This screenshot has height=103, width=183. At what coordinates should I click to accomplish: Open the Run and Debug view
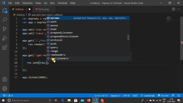point(5,38)
